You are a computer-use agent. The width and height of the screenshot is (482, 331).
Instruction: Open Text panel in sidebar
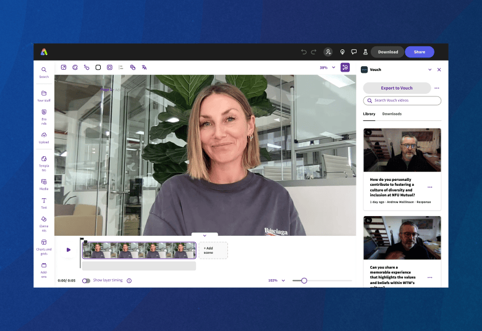[x=44, y=203]
